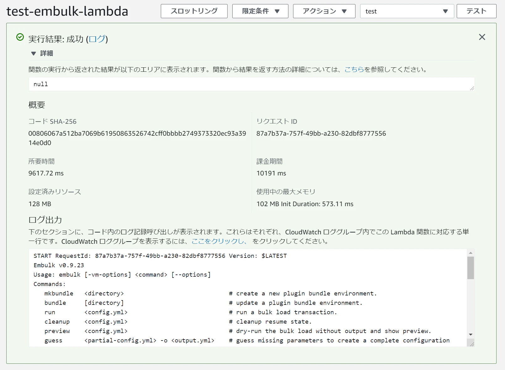Click the guess command log line
This screenshot has width=505, height=370.
point(247,341)
